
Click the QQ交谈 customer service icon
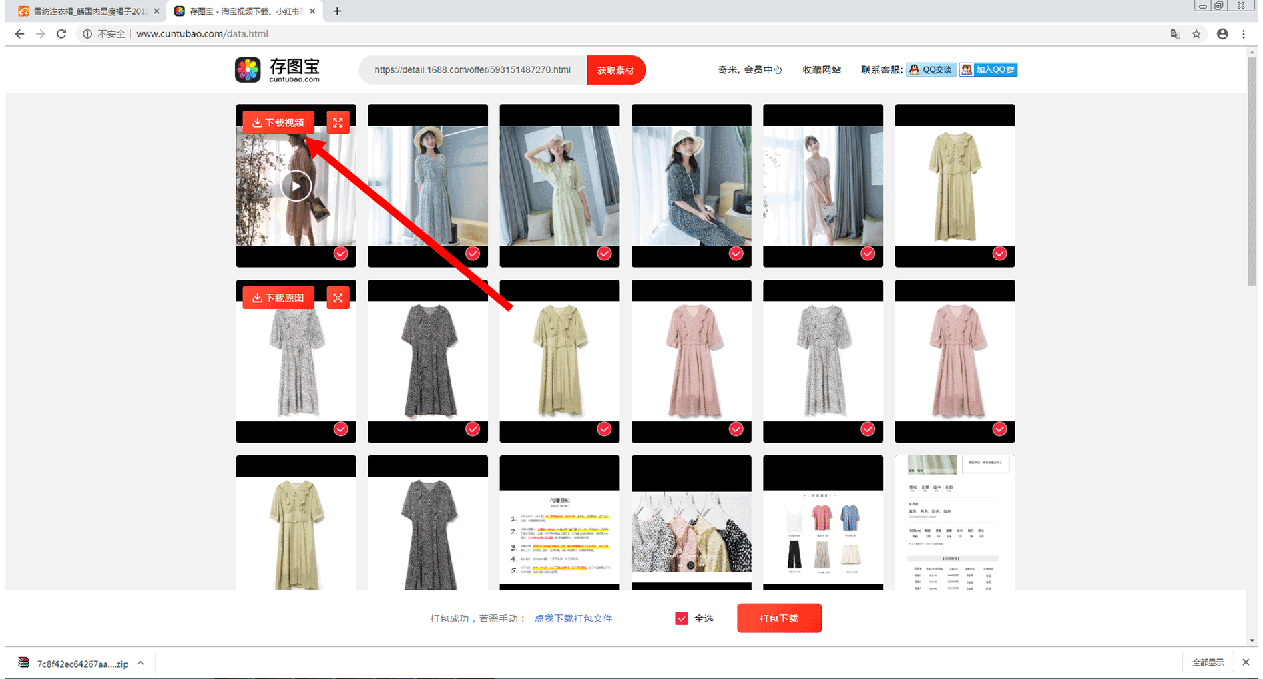click(x=931, y=70)
